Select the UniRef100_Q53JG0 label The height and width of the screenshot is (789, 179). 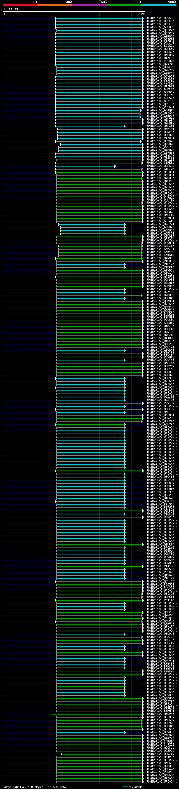[x=161, y=104]
